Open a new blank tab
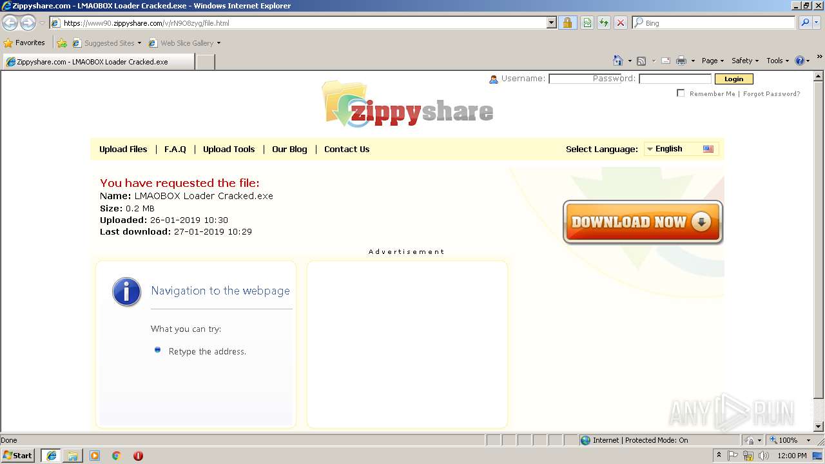Image resolution: width=825 pixels, height=464 pixels. [x=205, y=62]
